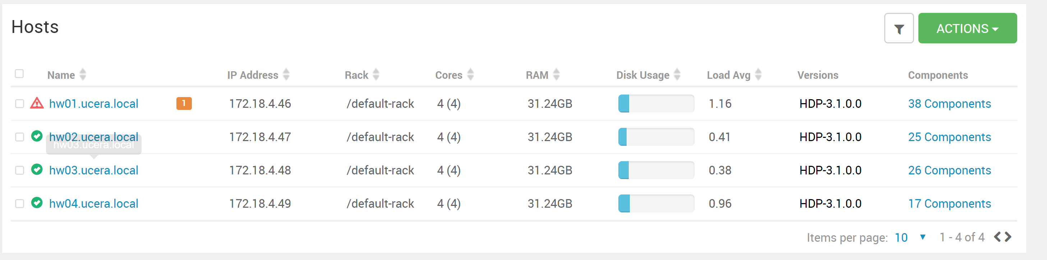This screenshot has height=260, width=1047.
Task: Click the orange alert count badge
Action: [x=184, y=103]
